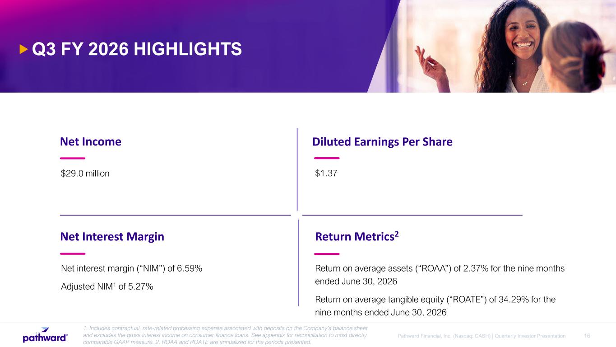Image resolution: width=616 pixels, height=347 pixels.
Task: Select the Return Metrics heading
Action: click(357, 236)
